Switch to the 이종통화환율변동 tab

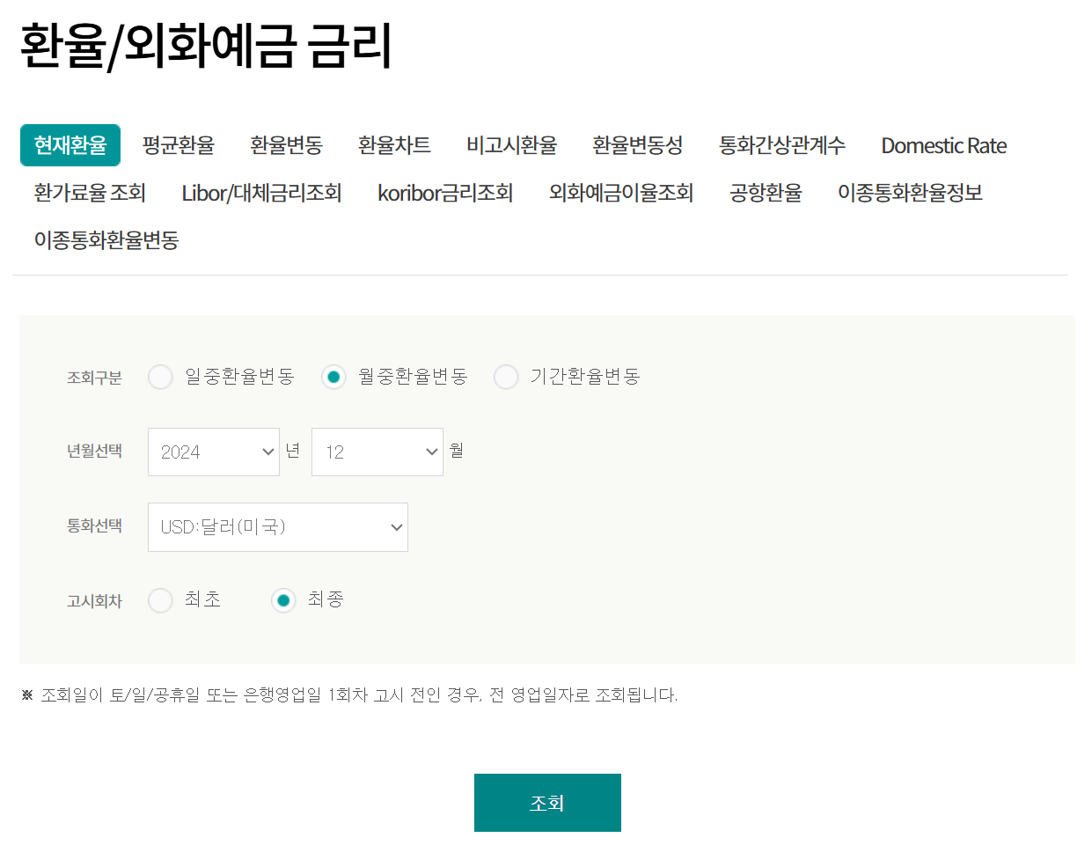[106, 239]
